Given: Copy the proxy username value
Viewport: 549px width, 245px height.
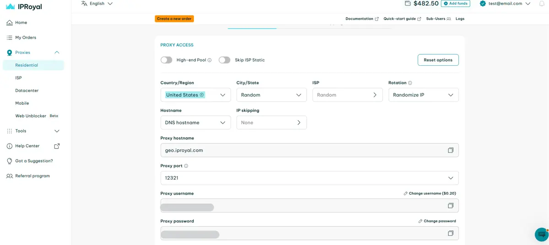Looking at the screenshot, I should click(451, 206).
